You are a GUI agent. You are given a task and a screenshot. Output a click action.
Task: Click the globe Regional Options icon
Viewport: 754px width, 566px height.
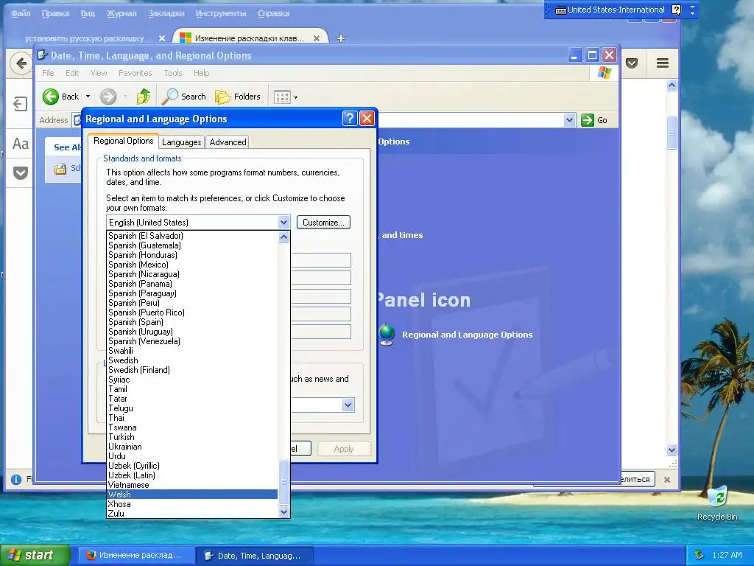(387, 335)
